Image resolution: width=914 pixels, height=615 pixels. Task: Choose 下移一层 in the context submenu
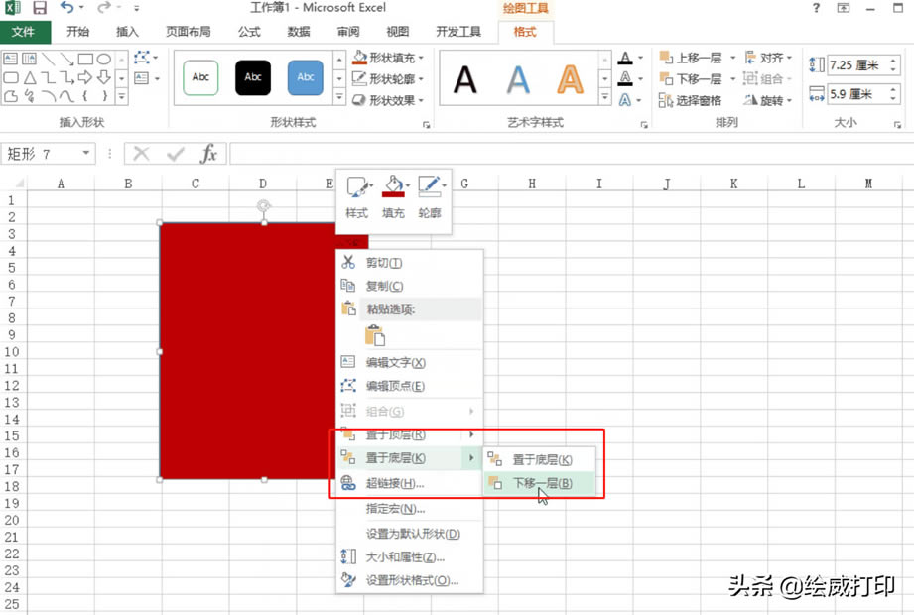[541, 483]
